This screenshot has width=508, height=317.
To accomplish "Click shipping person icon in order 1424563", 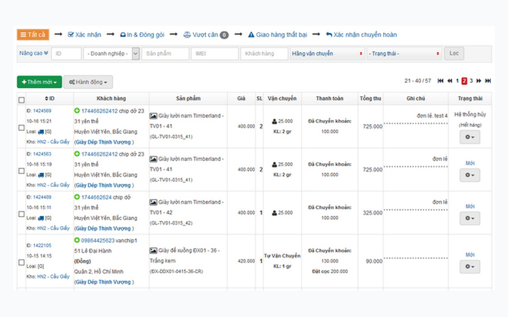I will [x=274, y=164].
